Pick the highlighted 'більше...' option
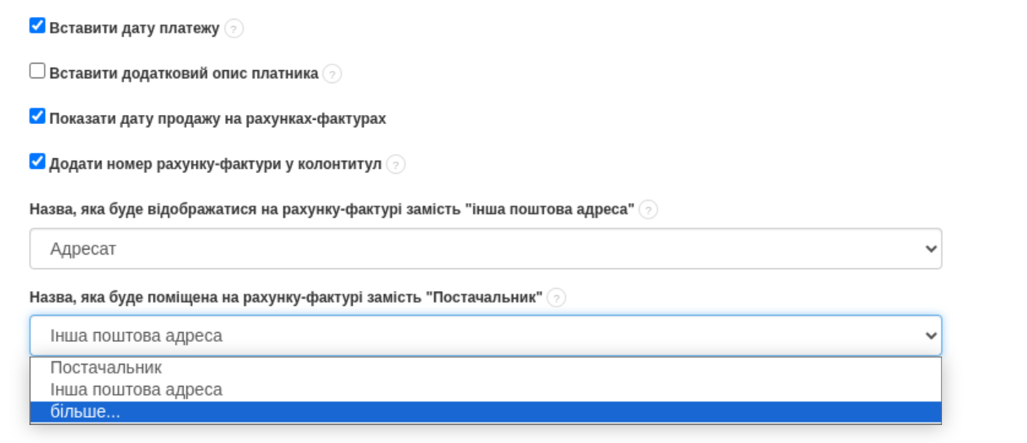The image size is (1027, 443). pos(86,413)
